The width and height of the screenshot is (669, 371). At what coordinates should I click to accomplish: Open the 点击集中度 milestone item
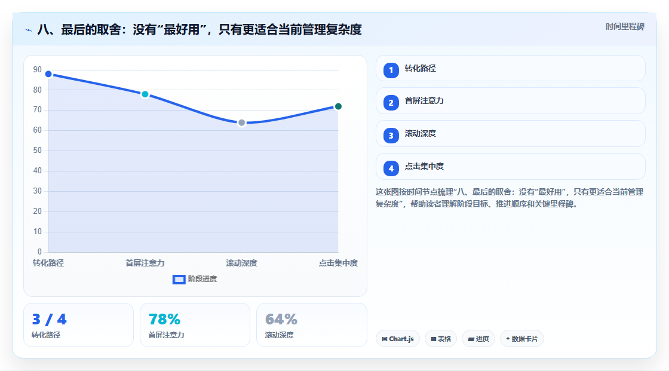coord(510,167)
